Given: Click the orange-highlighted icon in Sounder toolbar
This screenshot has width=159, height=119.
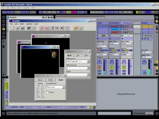Looking at the screenshot, I should point(76,28).
